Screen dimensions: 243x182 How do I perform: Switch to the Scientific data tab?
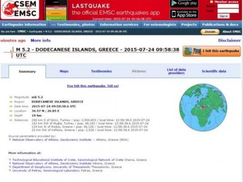[214, 71]
